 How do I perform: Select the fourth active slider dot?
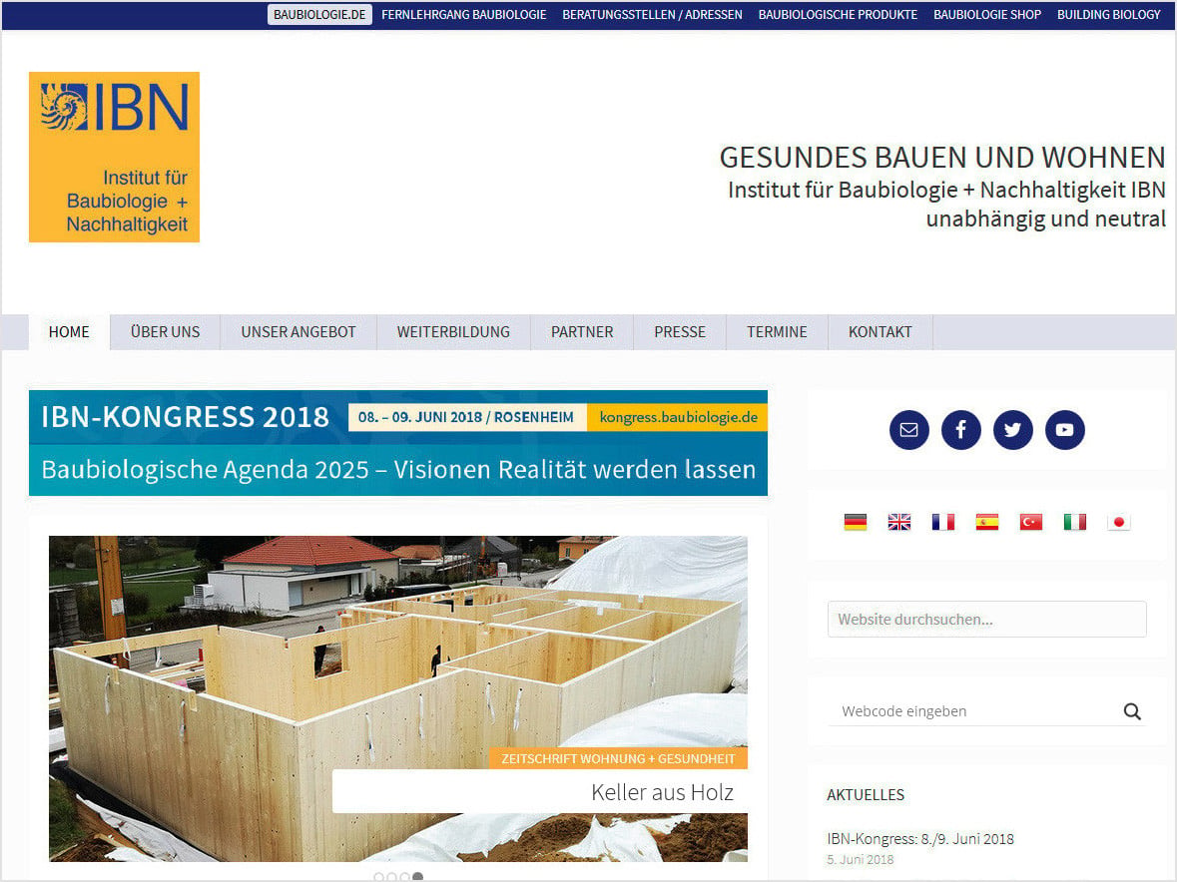click(x=418, y=876)
